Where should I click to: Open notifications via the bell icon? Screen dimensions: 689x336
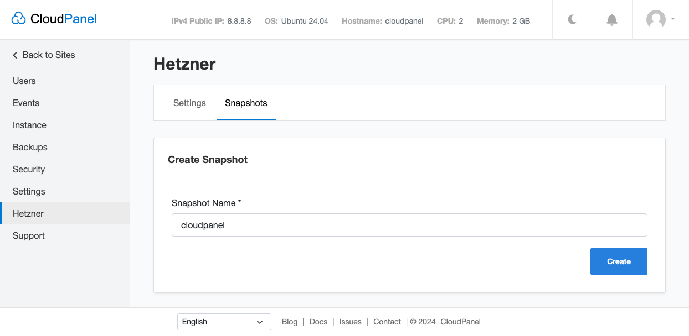tap(612, 20)
